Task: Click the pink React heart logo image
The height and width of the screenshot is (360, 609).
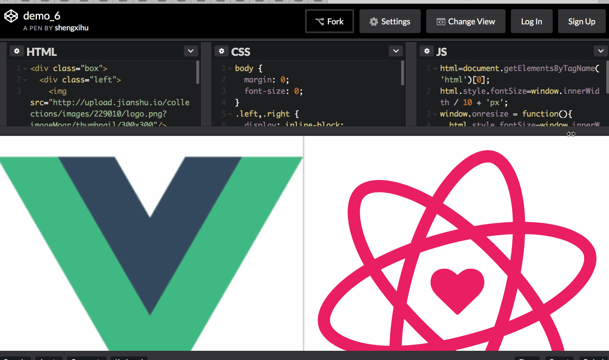Action: pyautogui.click(x=457, y=250)
